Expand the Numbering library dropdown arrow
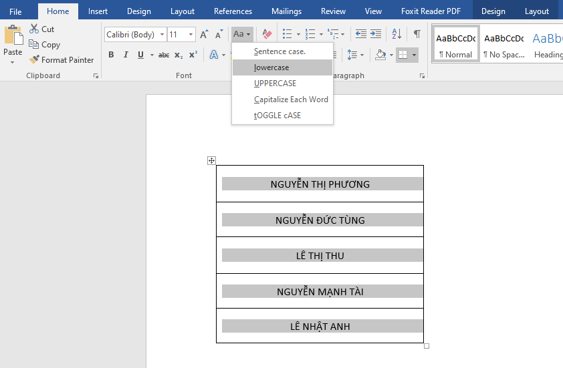This screenshot has height=368, width=563. [321, 35]
